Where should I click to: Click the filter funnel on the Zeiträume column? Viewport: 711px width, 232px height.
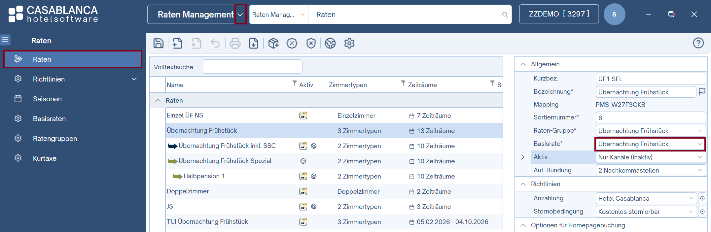492,83
